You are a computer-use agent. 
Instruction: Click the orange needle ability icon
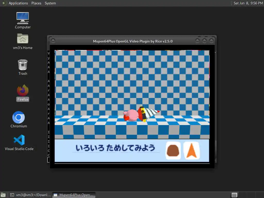click(x=192, y=151)
